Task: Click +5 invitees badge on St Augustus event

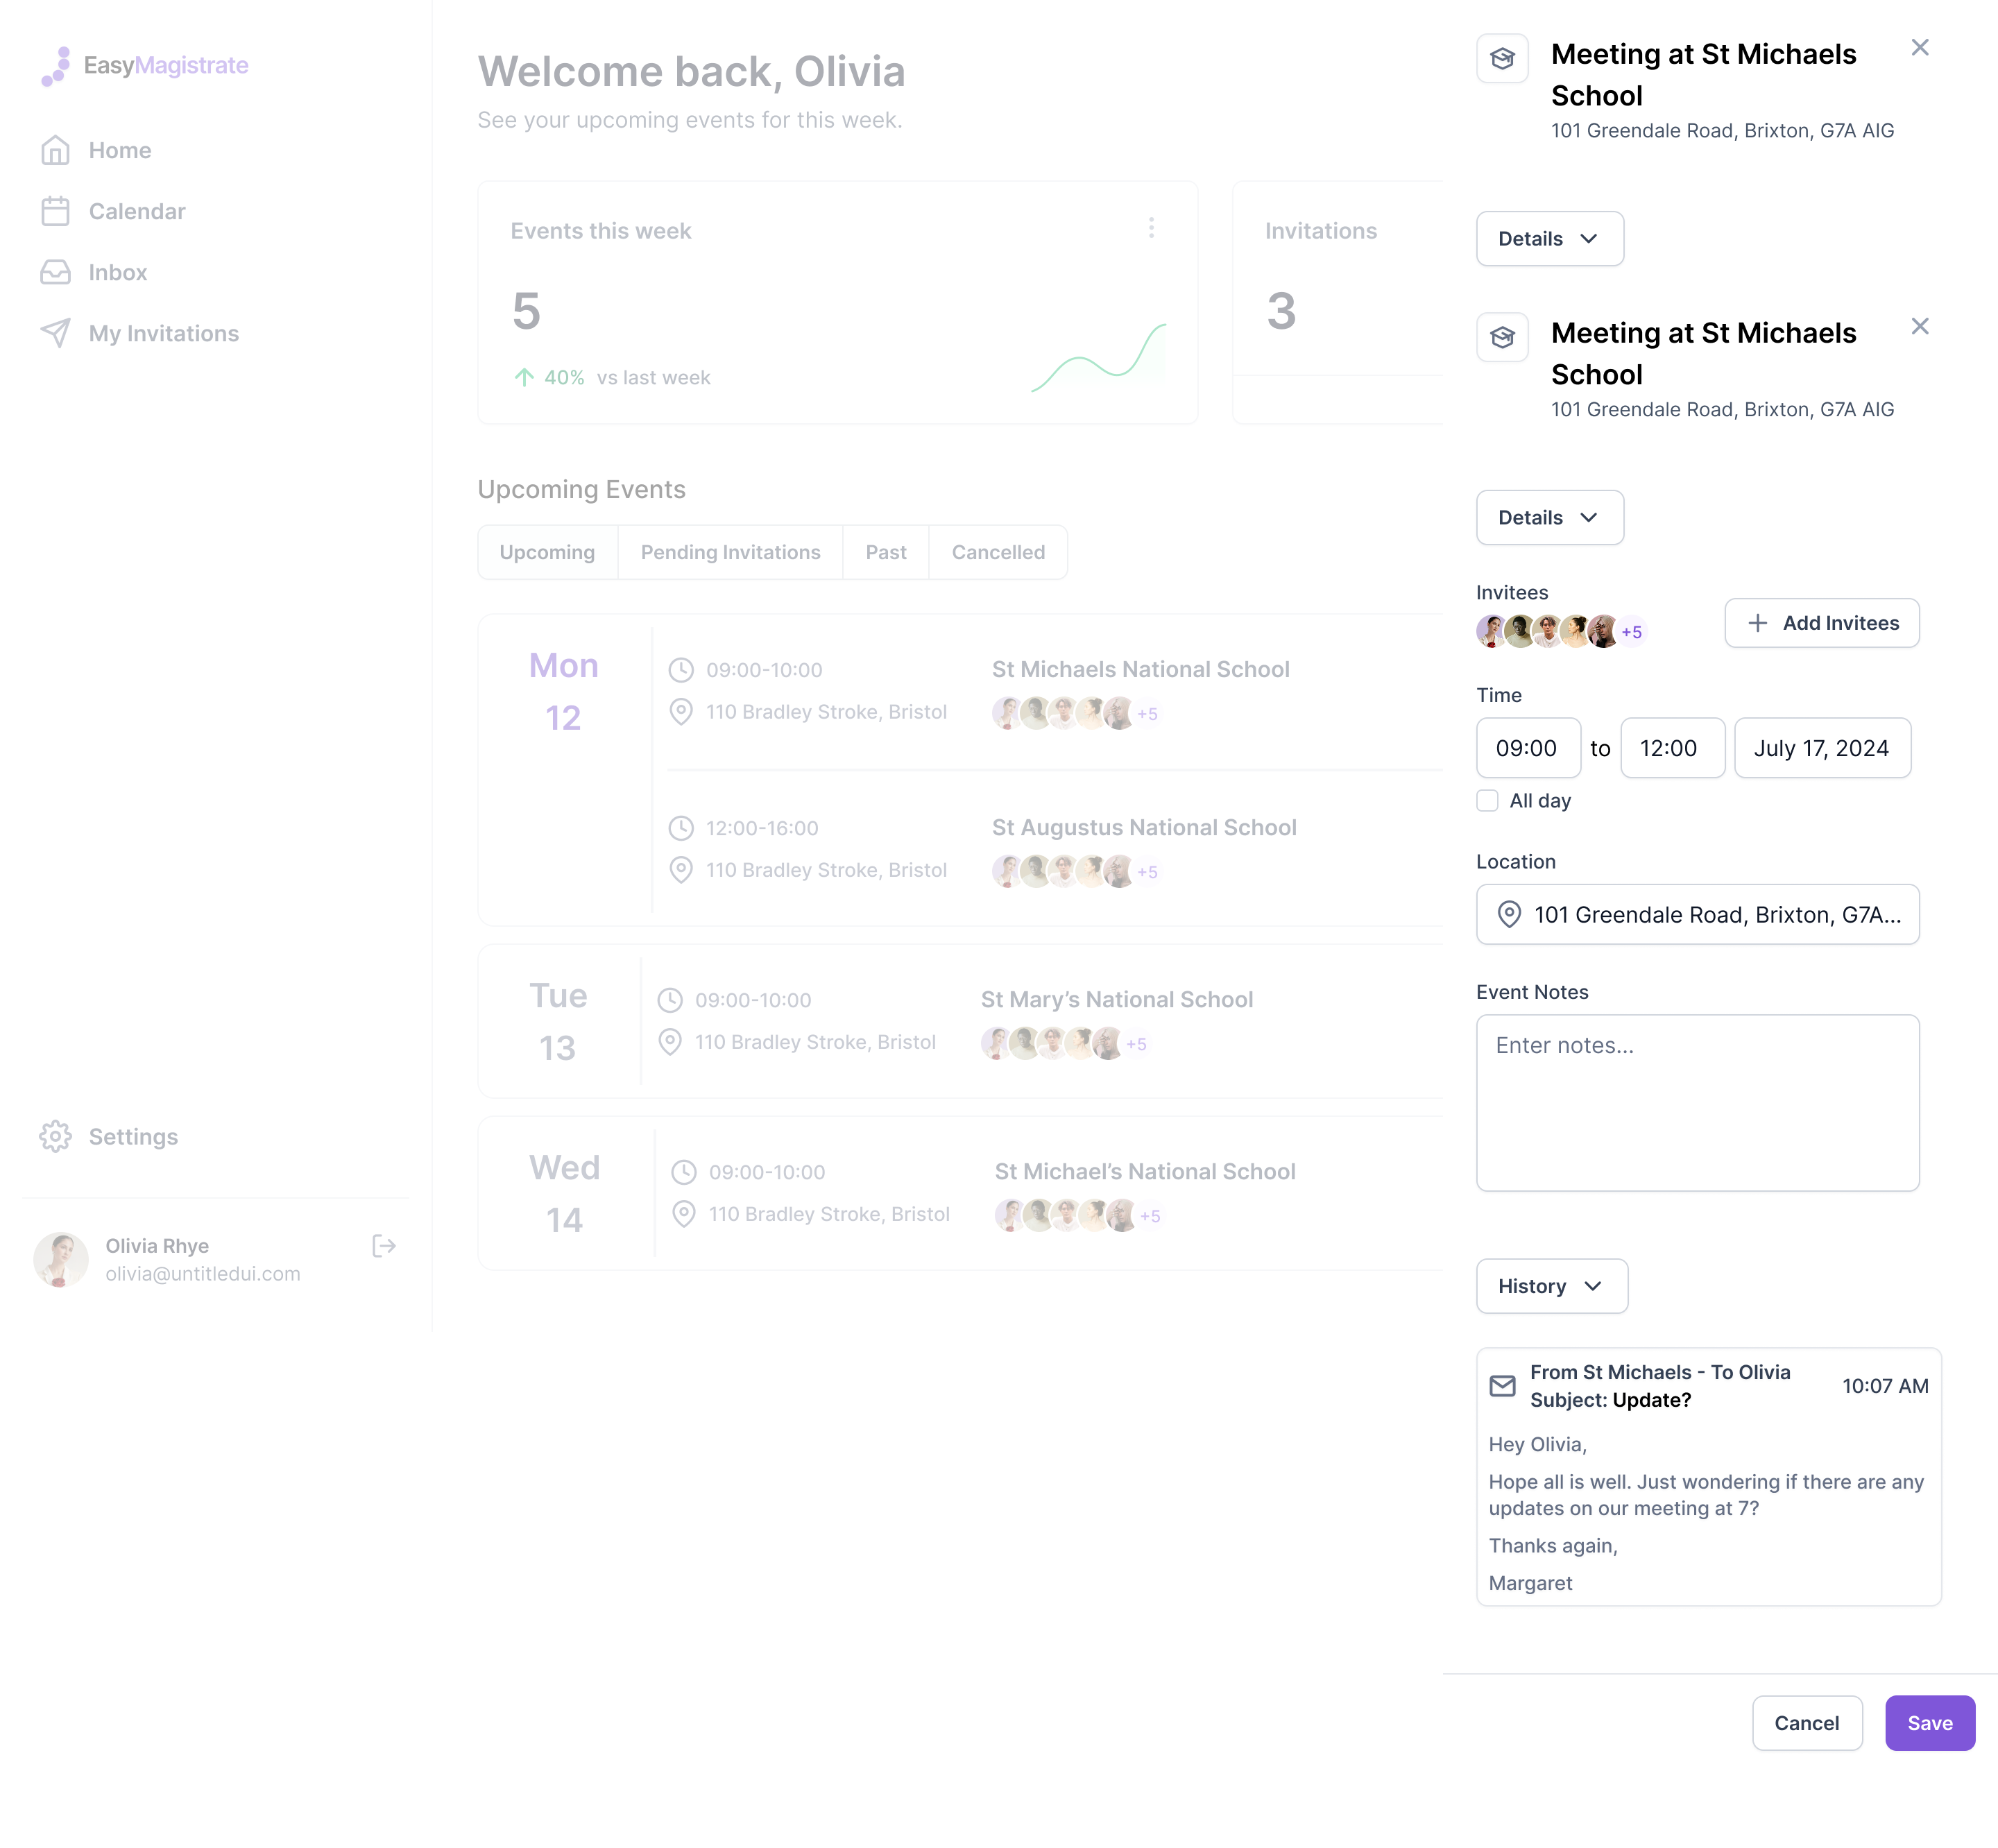Action: (1147, 872)
